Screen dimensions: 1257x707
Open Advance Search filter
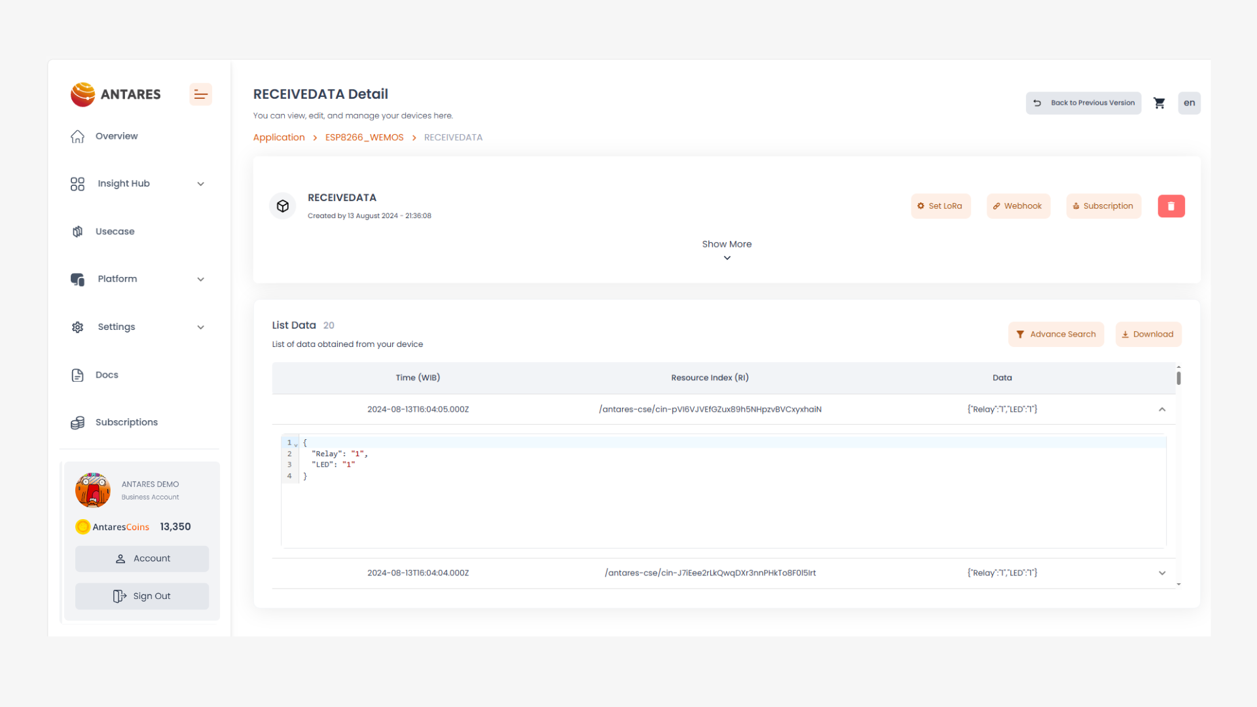point(1056,335)
